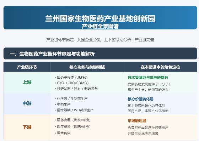Click bullet 中药生产

pyautogui.click(x=63, y=105)
